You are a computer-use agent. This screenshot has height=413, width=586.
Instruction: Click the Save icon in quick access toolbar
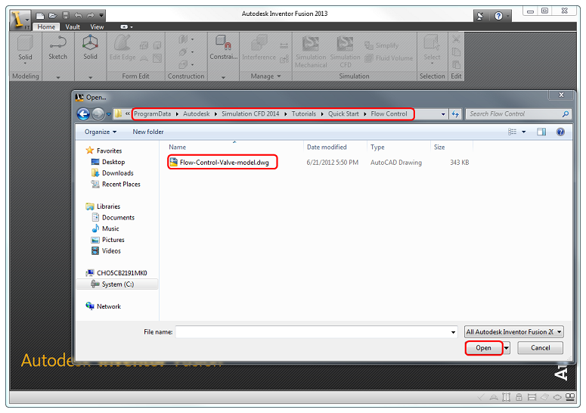click(65, 15)
